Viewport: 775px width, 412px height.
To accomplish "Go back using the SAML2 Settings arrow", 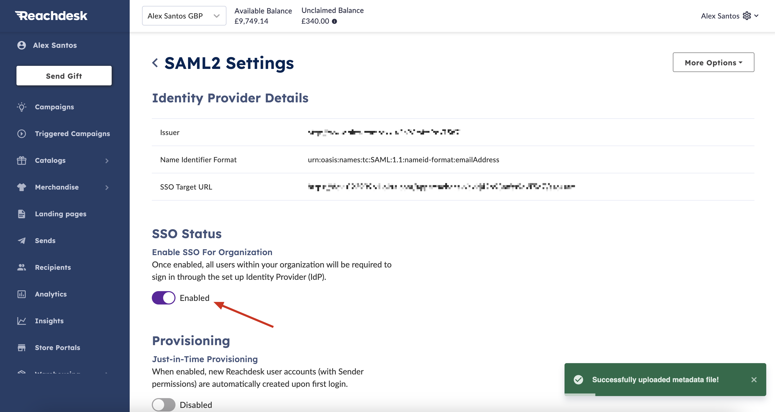I will click(155, 63).
